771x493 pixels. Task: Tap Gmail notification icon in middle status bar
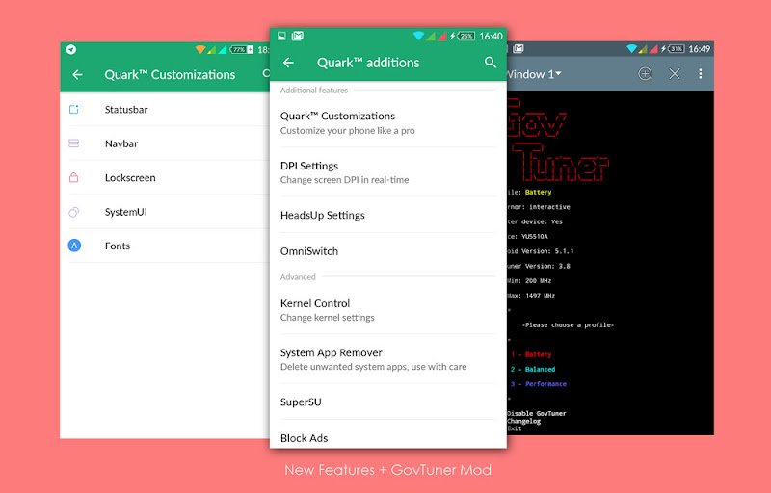pos(298,36)
